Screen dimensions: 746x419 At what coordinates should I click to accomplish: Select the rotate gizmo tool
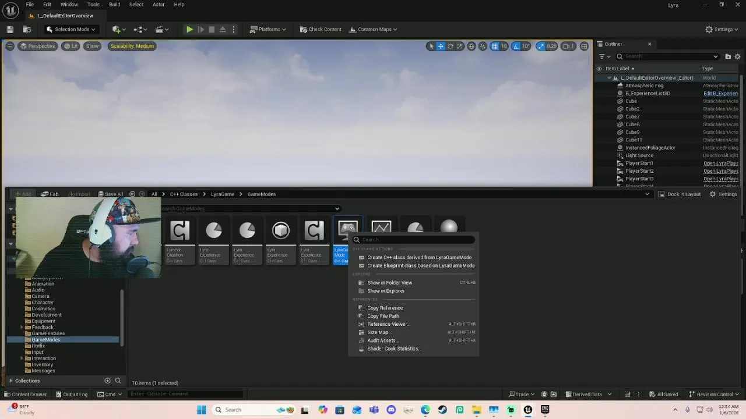pos(451,46)
